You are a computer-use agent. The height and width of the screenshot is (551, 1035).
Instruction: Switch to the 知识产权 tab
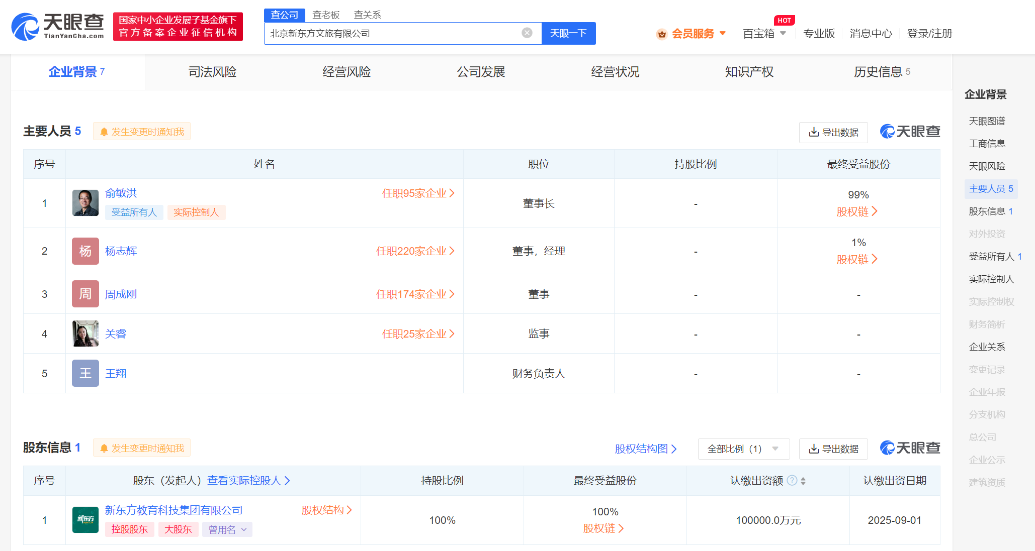(x=749, y=72)
